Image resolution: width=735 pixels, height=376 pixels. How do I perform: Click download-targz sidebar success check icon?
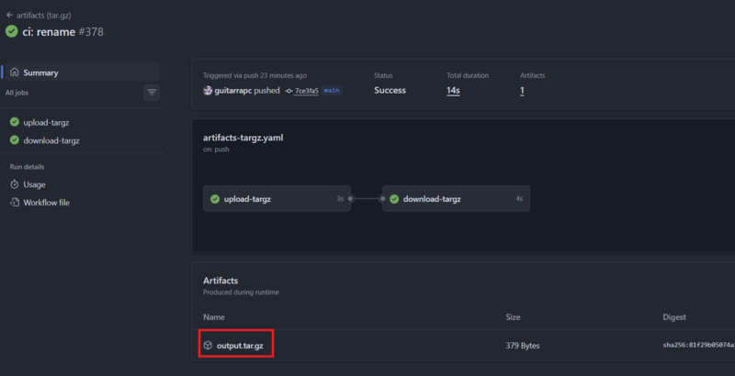(15, 139)
